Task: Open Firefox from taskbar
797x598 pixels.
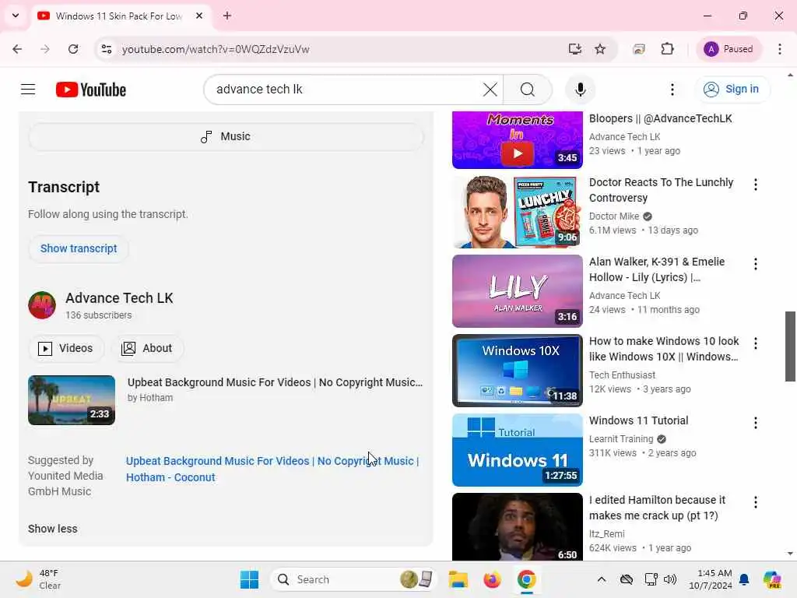Action: [492, 579]
